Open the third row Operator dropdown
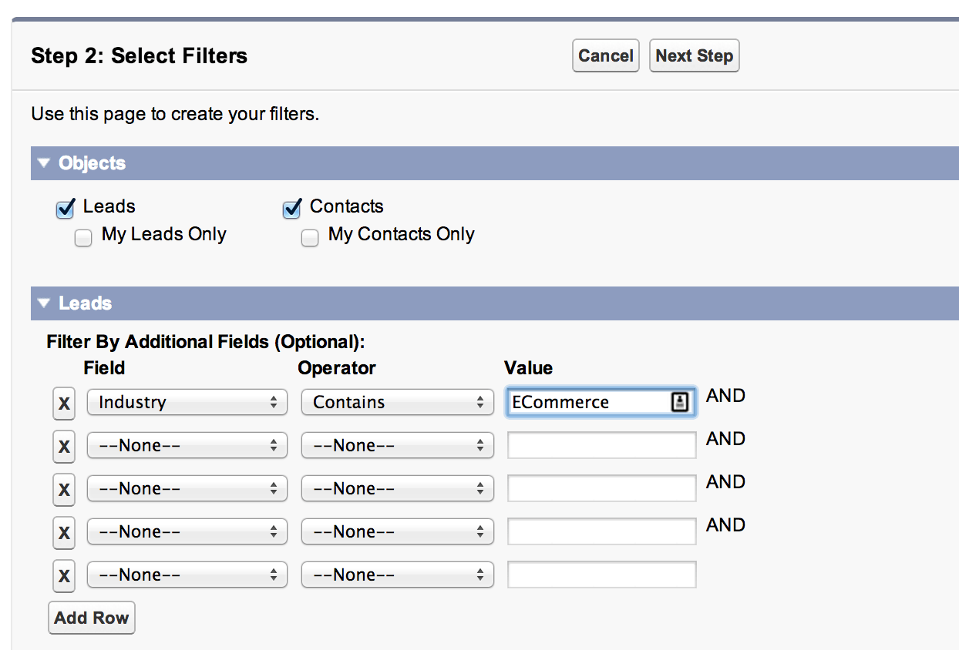This screenshot has width=959, height=650. point(397,488)
